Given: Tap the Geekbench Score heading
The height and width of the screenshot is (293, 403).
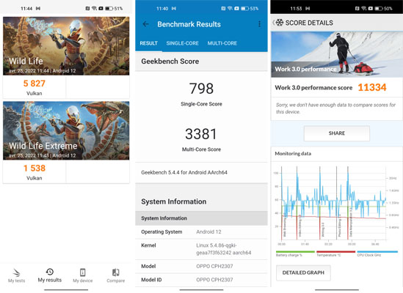Looking at the screenshot, I should [170, 62].
